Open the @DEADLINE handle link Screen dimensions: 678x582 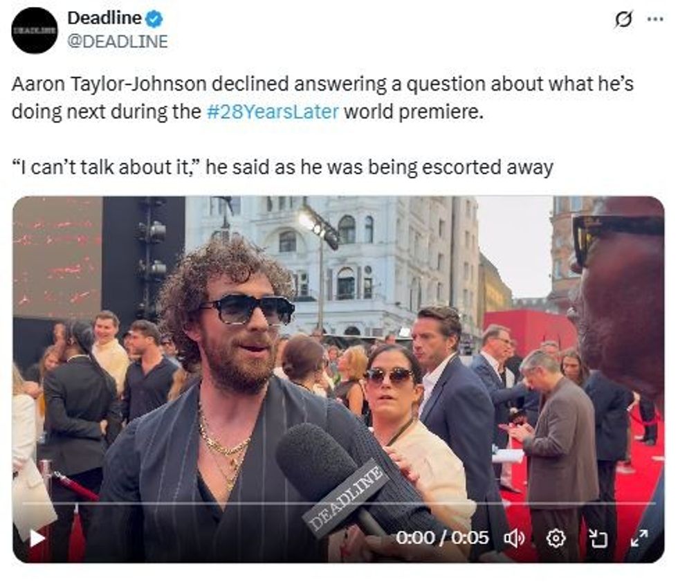[118, 42]
